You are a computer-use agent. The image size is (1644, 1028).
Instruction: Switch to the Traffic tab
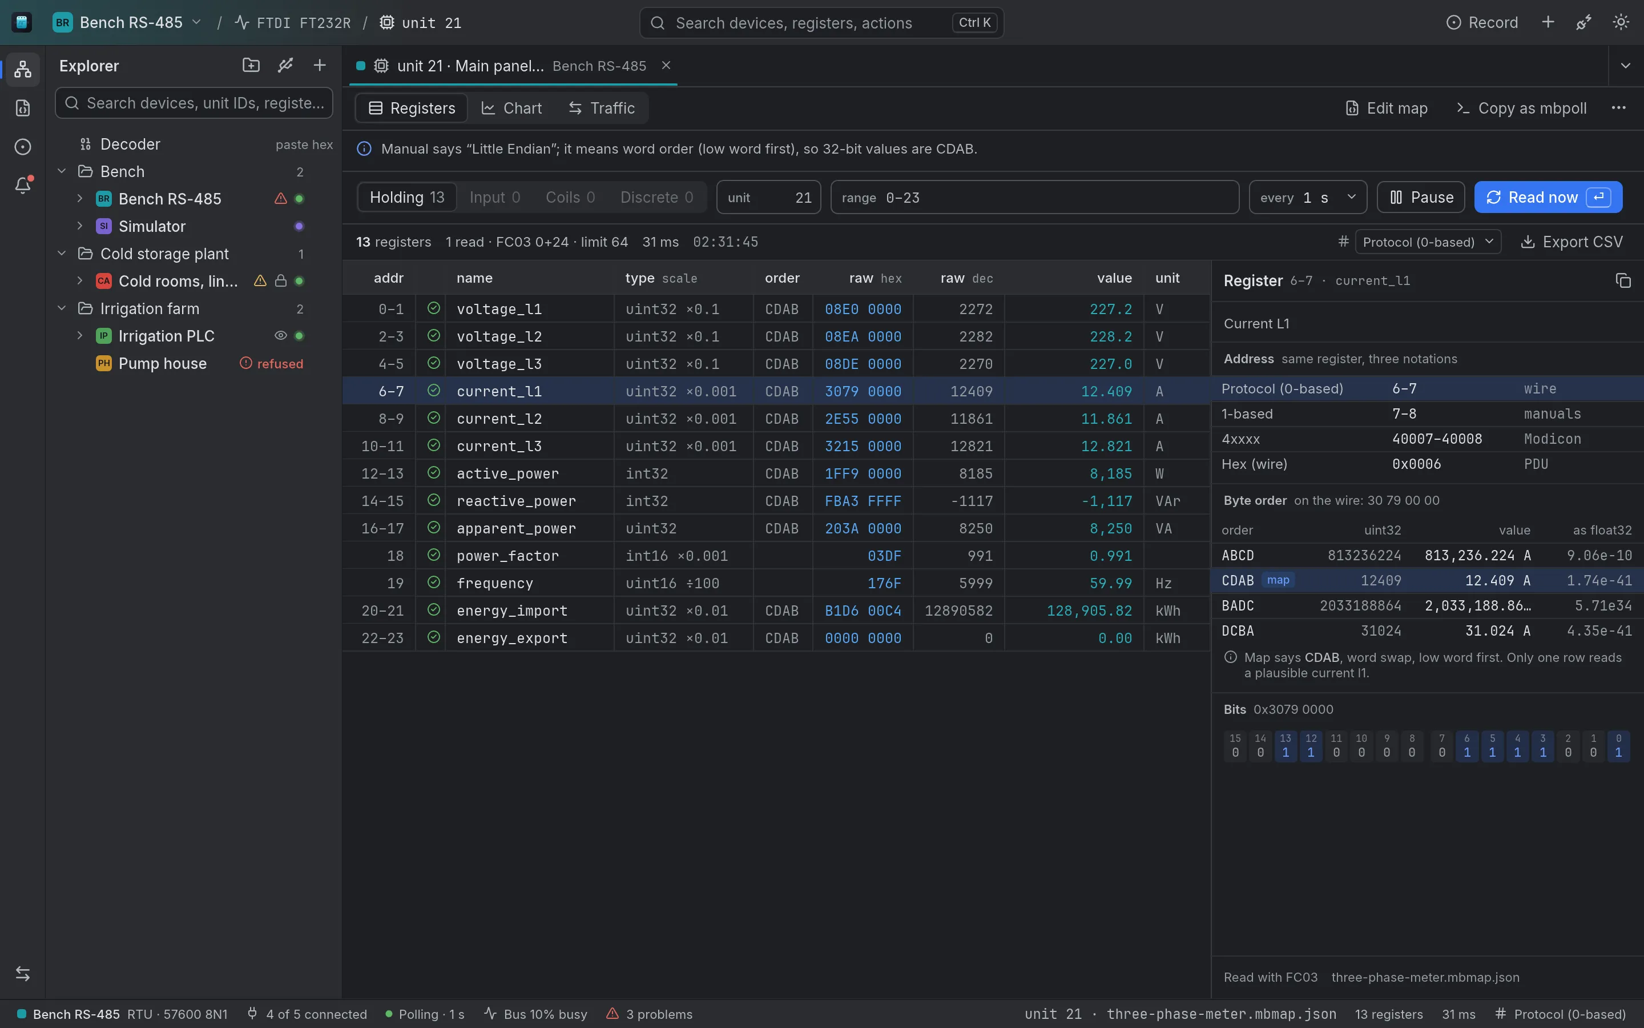[x=602, y=108]
